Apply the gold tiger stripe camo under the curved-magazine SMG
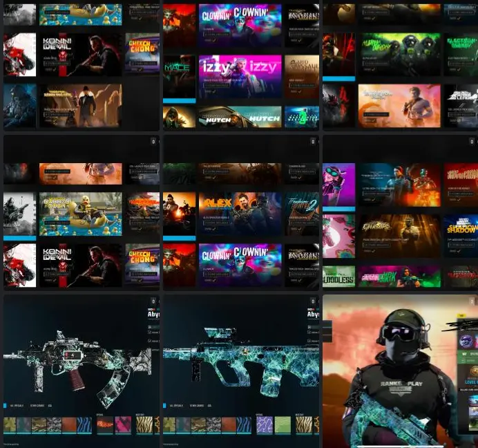 coord(144,424)
